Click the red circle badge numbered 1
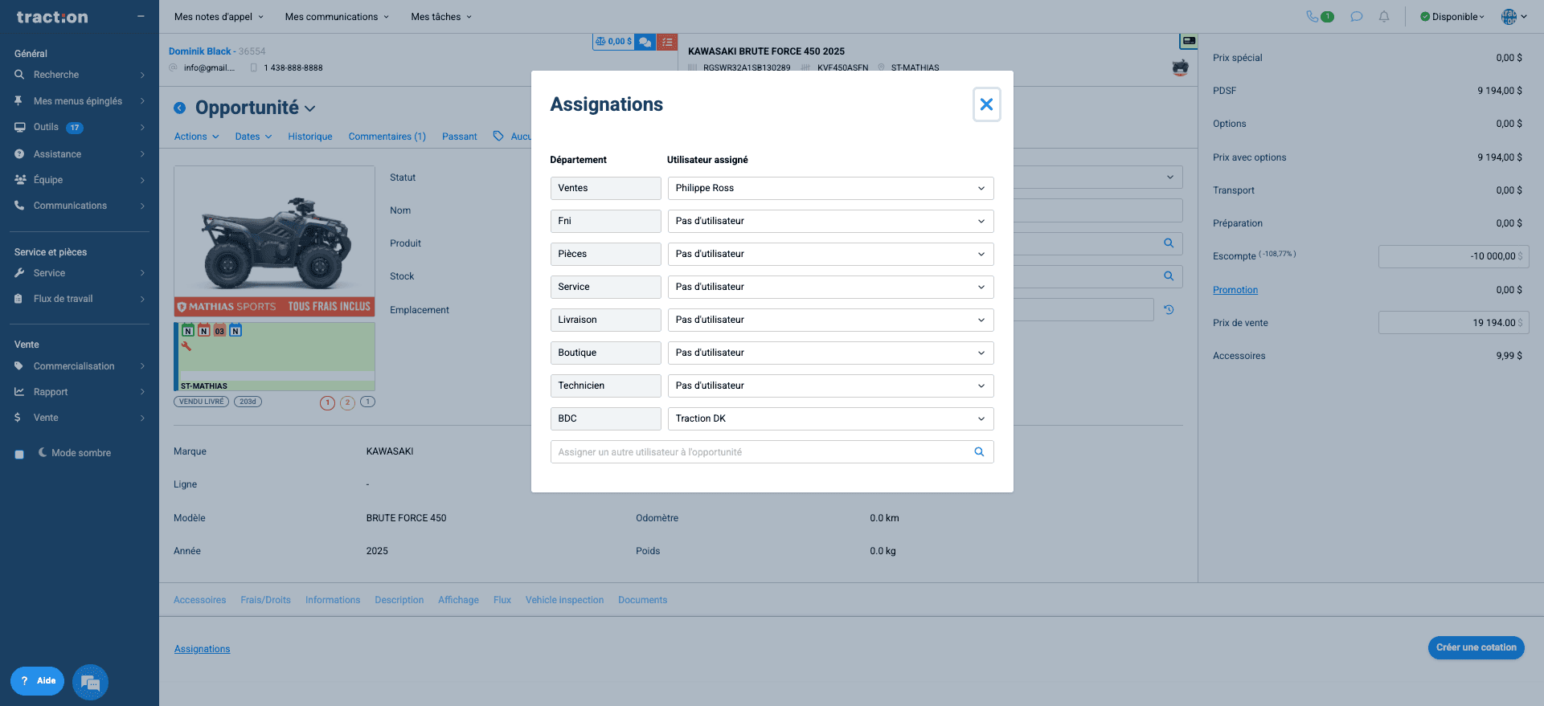The width and height of the screenshot is (1544, 706). (327, 402)
